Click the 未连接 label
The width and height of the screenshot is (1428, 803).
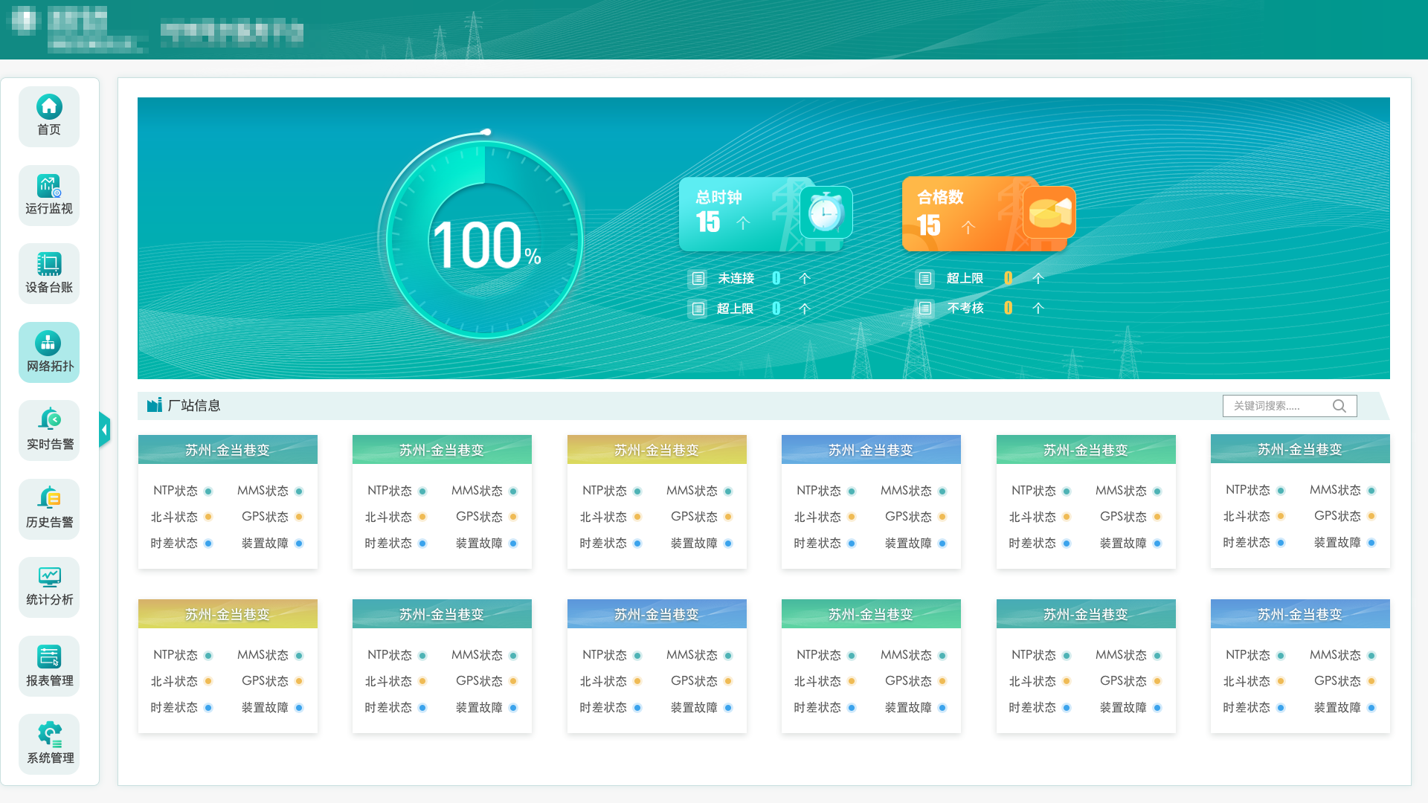point(736,278)
